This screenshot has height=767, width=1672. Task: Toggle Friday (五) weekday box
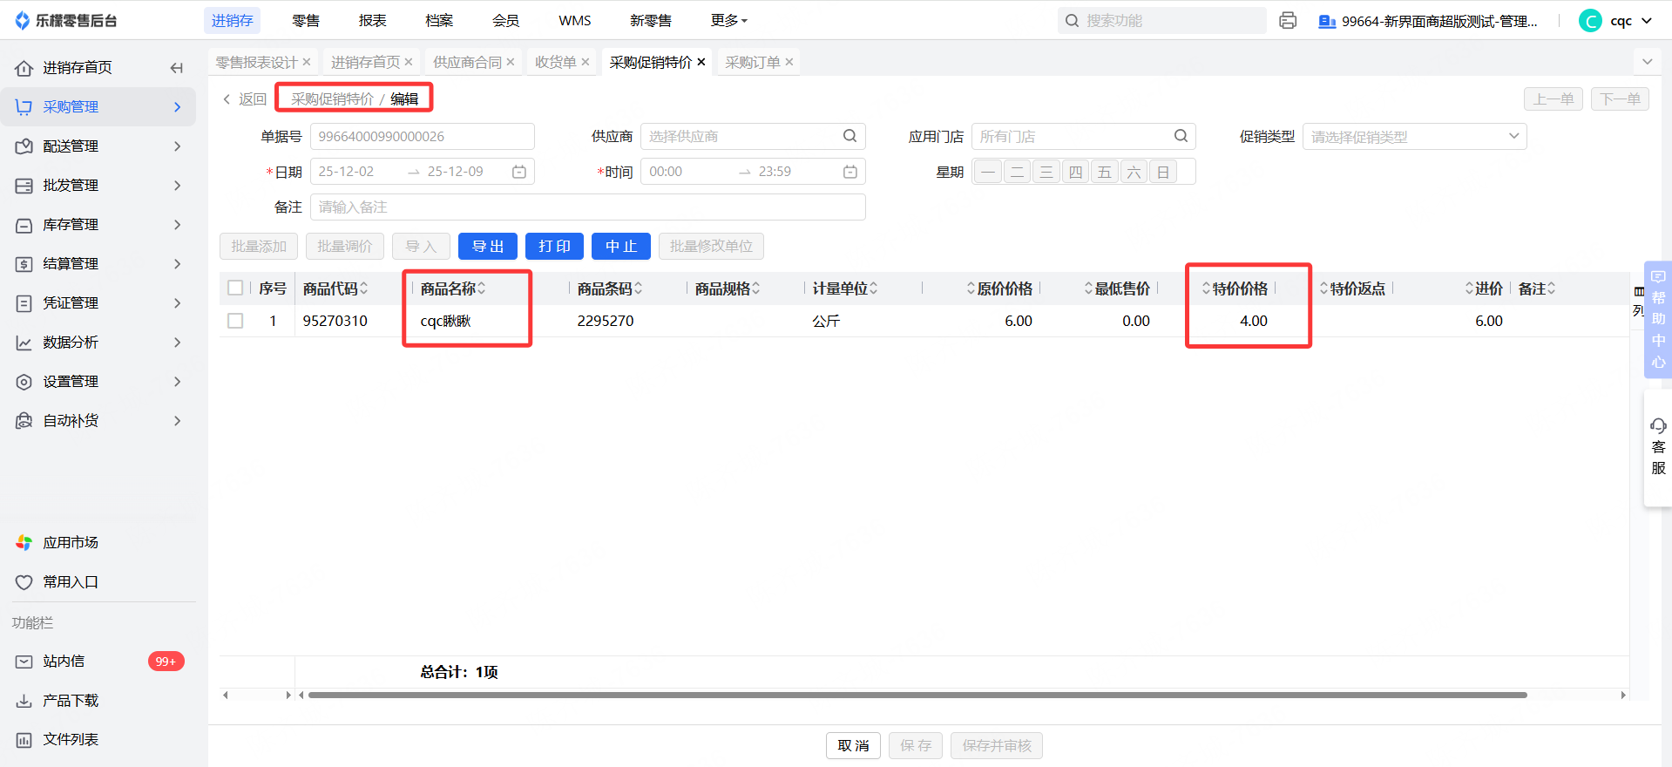point(1105,172)
